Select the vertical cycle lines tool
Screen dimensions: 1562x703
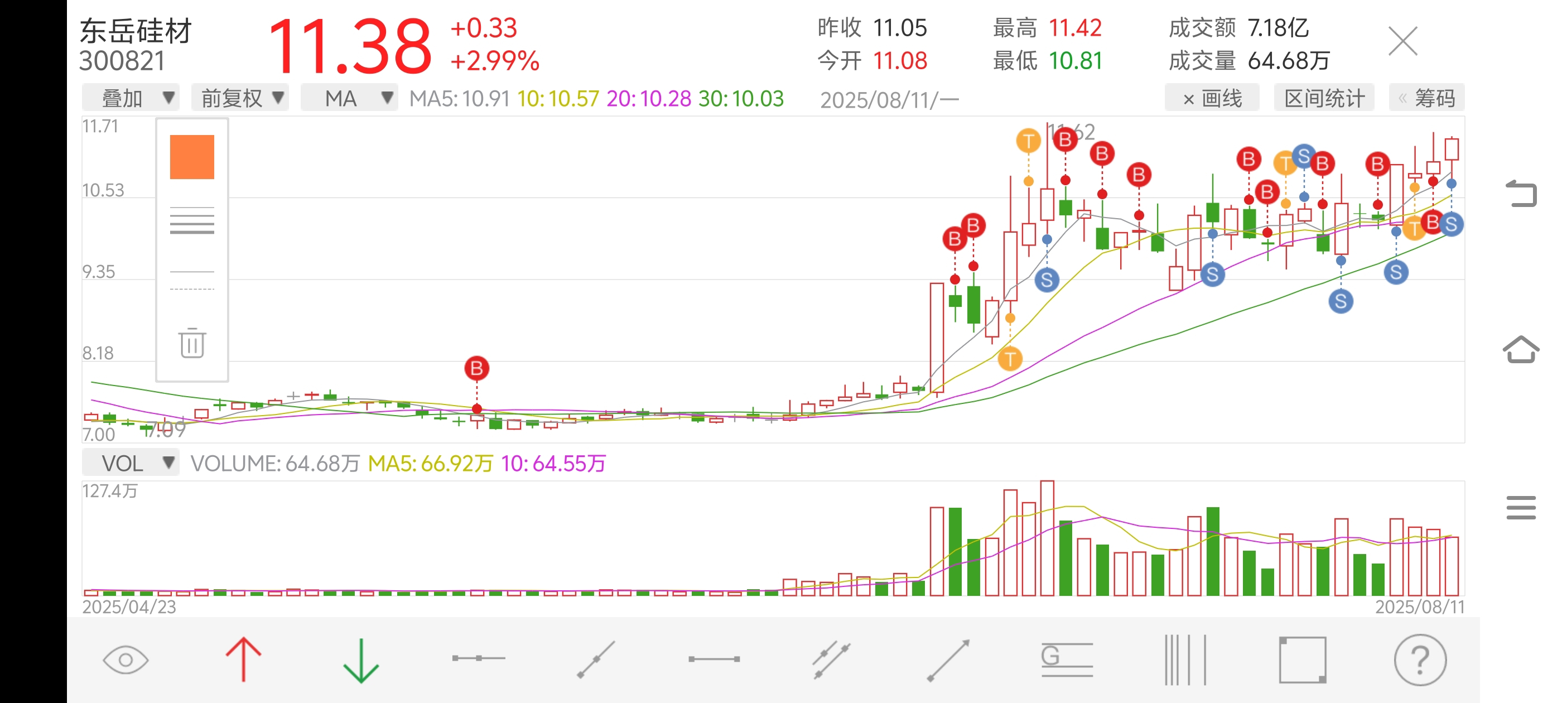[1185, 660]
